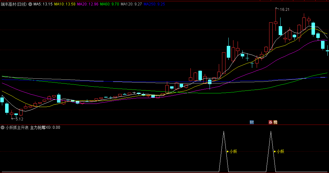The image size is (329, 173).
Task: Click the first 小妖 signal marker
Action: (x=232, y=151)
